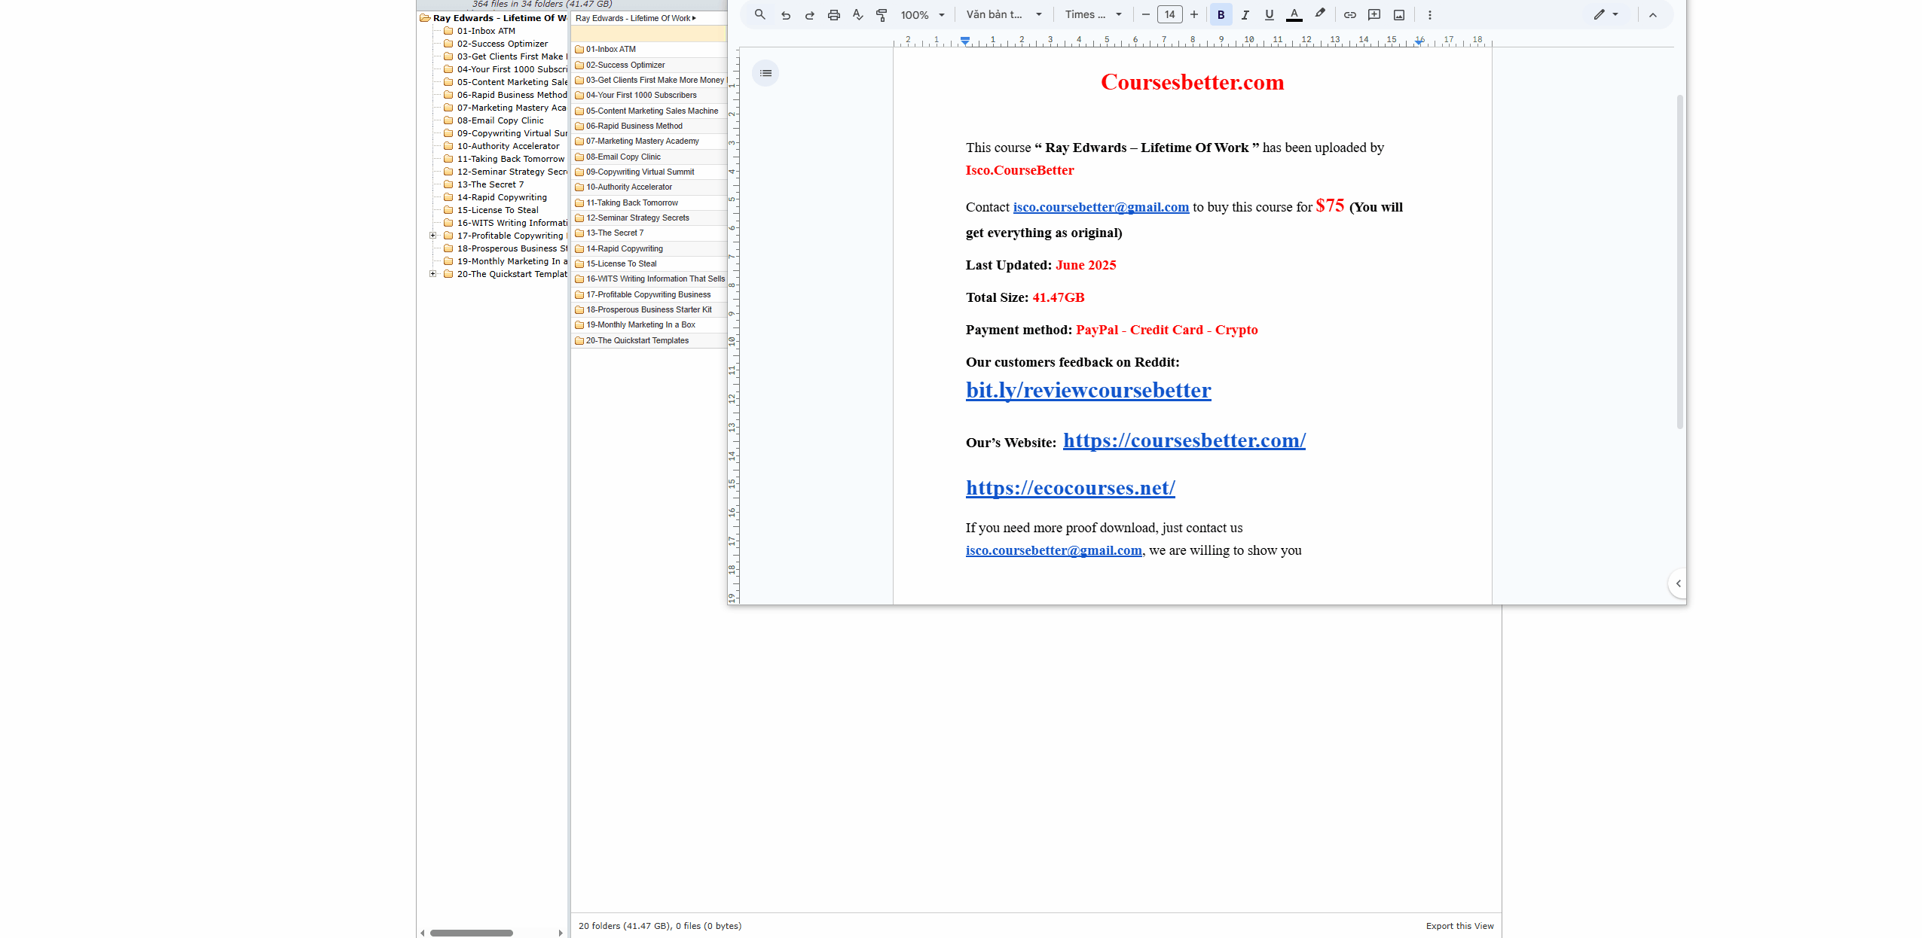Click the insert link icon
The height and width of the screenshot is (938, 1922).
1349,15
